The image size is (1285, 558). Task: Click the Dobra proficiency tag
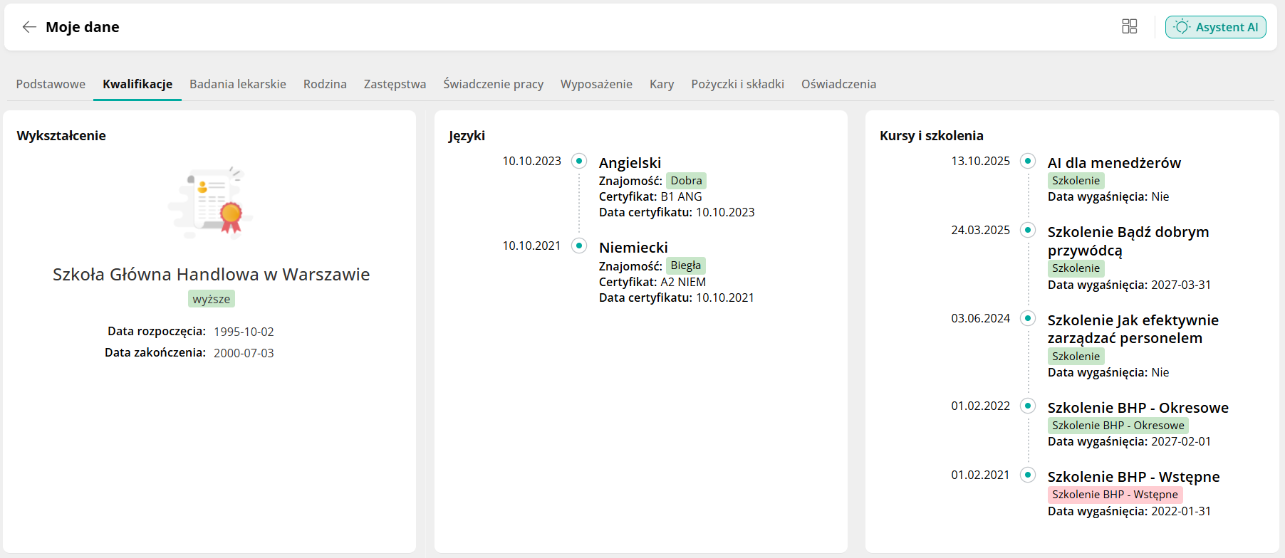point(686,181)
